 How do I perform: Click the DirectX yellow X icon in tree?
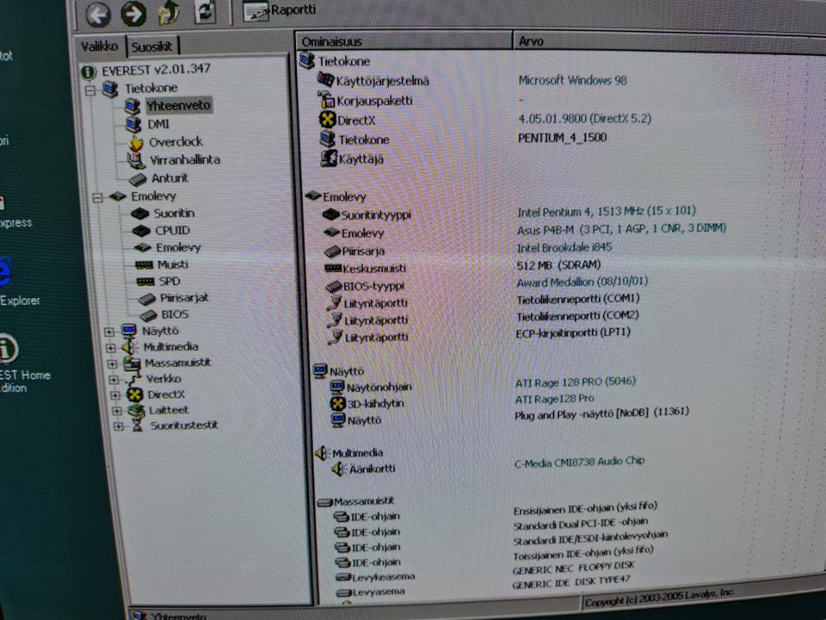point(135,395)
